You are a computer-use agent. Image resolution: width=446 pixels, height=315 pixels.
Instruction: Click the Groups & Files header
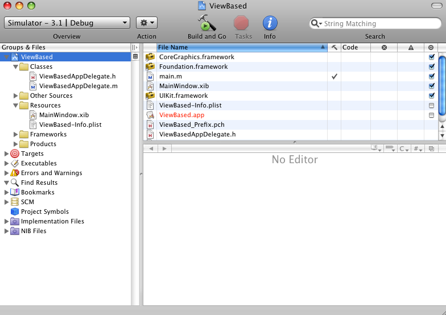[65, 47]
